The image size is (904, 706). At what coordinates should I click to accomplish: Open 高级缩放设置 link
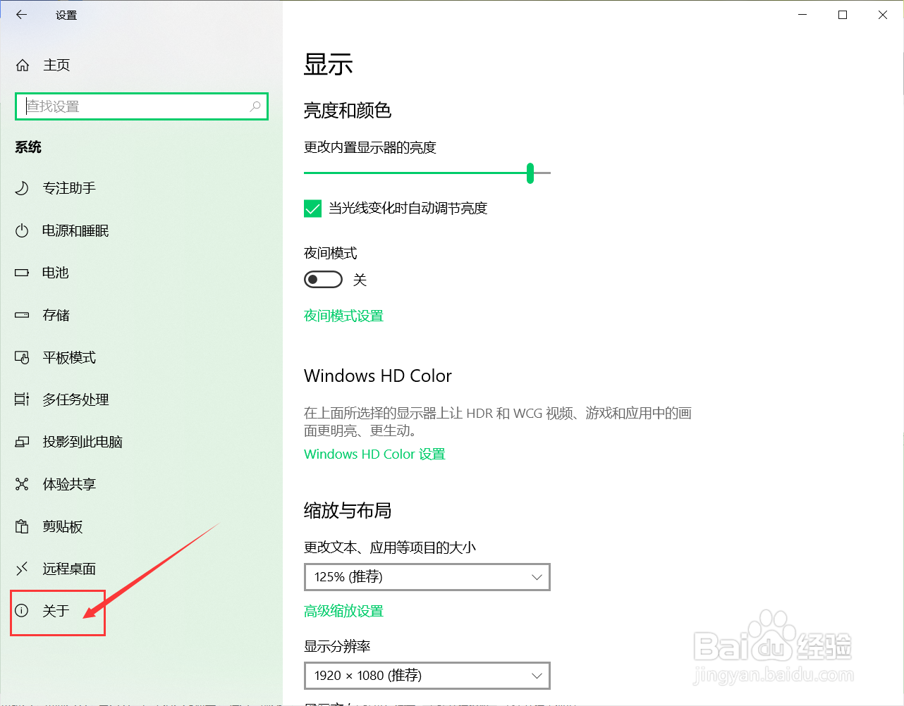click(x=343, y=611)
